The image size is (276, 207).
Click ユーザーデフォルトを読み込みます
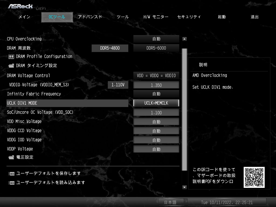(51, 182)
